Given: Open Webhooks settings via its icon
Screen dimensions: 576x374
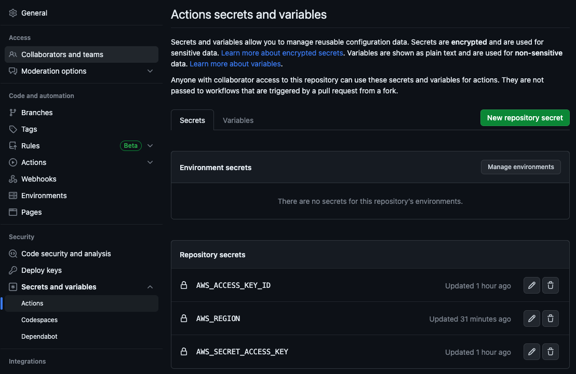Looking at the screenshot, I should (13, 179).
